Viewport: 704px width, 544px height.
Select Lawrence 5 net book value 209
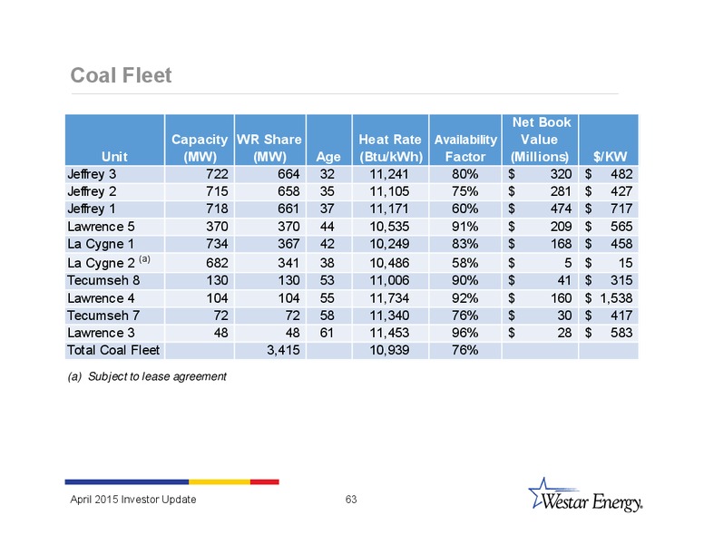coord(562,227)
